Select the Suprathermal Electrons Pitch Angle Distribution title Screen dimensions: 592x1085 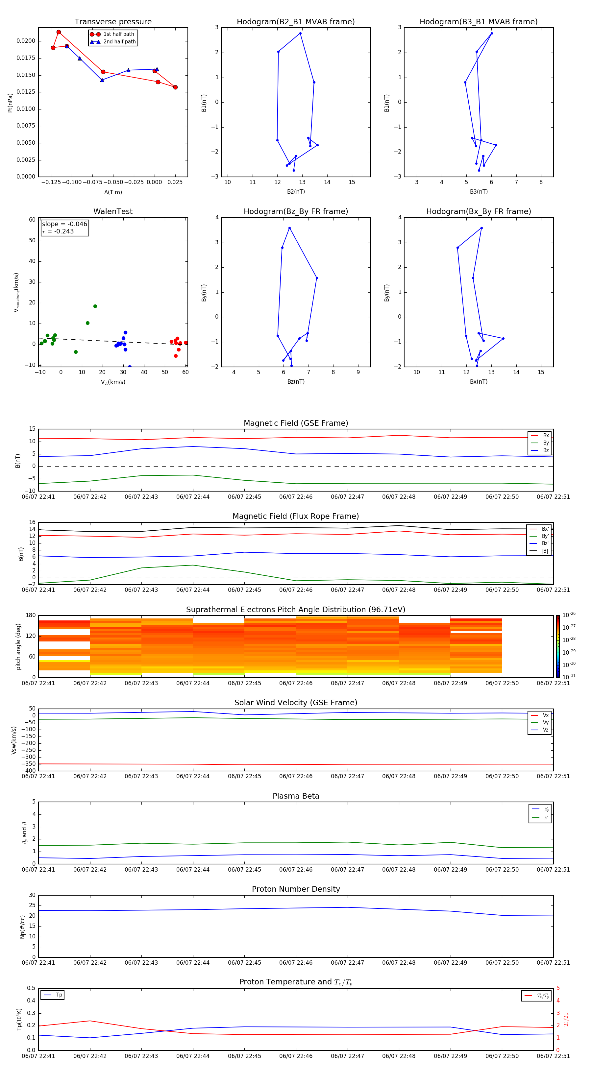(x=296, y=610)
